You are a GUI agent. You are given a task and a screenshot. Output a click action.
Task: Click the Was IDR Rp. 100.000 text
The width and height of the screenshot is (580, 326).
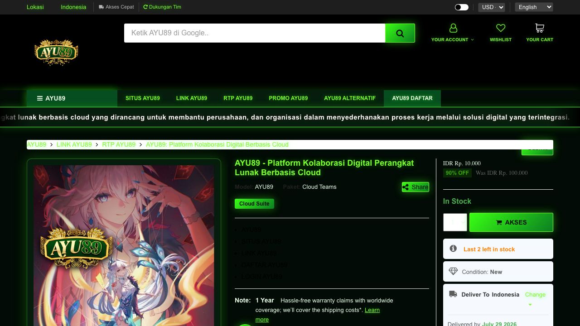tap(502, 173)
